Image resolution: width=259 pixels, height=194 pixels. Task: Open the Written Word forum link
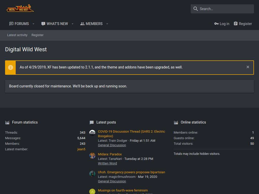coord(107,163)
